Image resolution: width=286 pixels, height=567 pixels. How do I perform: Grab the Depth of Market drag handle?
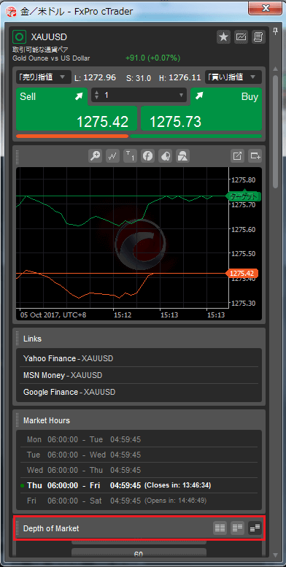click(x=17, y=528)
